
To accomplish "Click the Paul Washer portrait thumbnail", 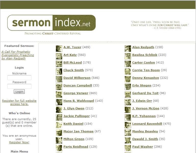I will [x=128, y=148].
